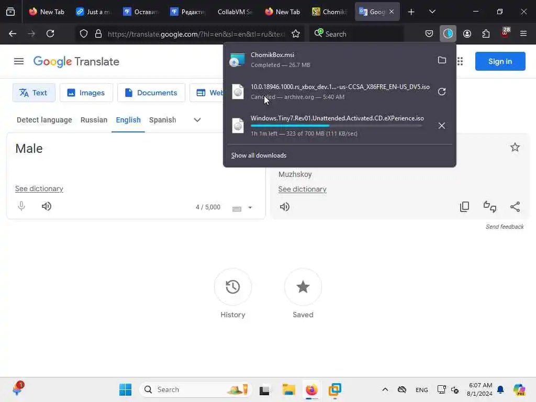The width and height of the screenshot is (536, 402).
Task: Open containing folder for ChomikBox.msi
Action: point(442,60)
